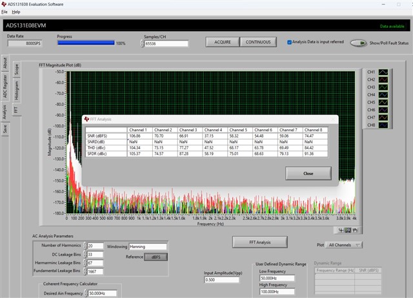
Task: Click the Data available status text
Action: pos(392,26)
